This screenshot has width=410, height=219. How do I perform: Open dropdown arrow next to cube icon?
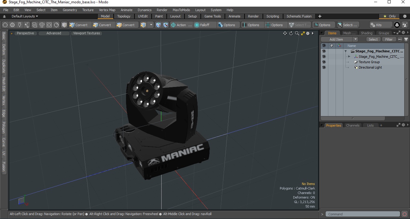click(151, 25)
